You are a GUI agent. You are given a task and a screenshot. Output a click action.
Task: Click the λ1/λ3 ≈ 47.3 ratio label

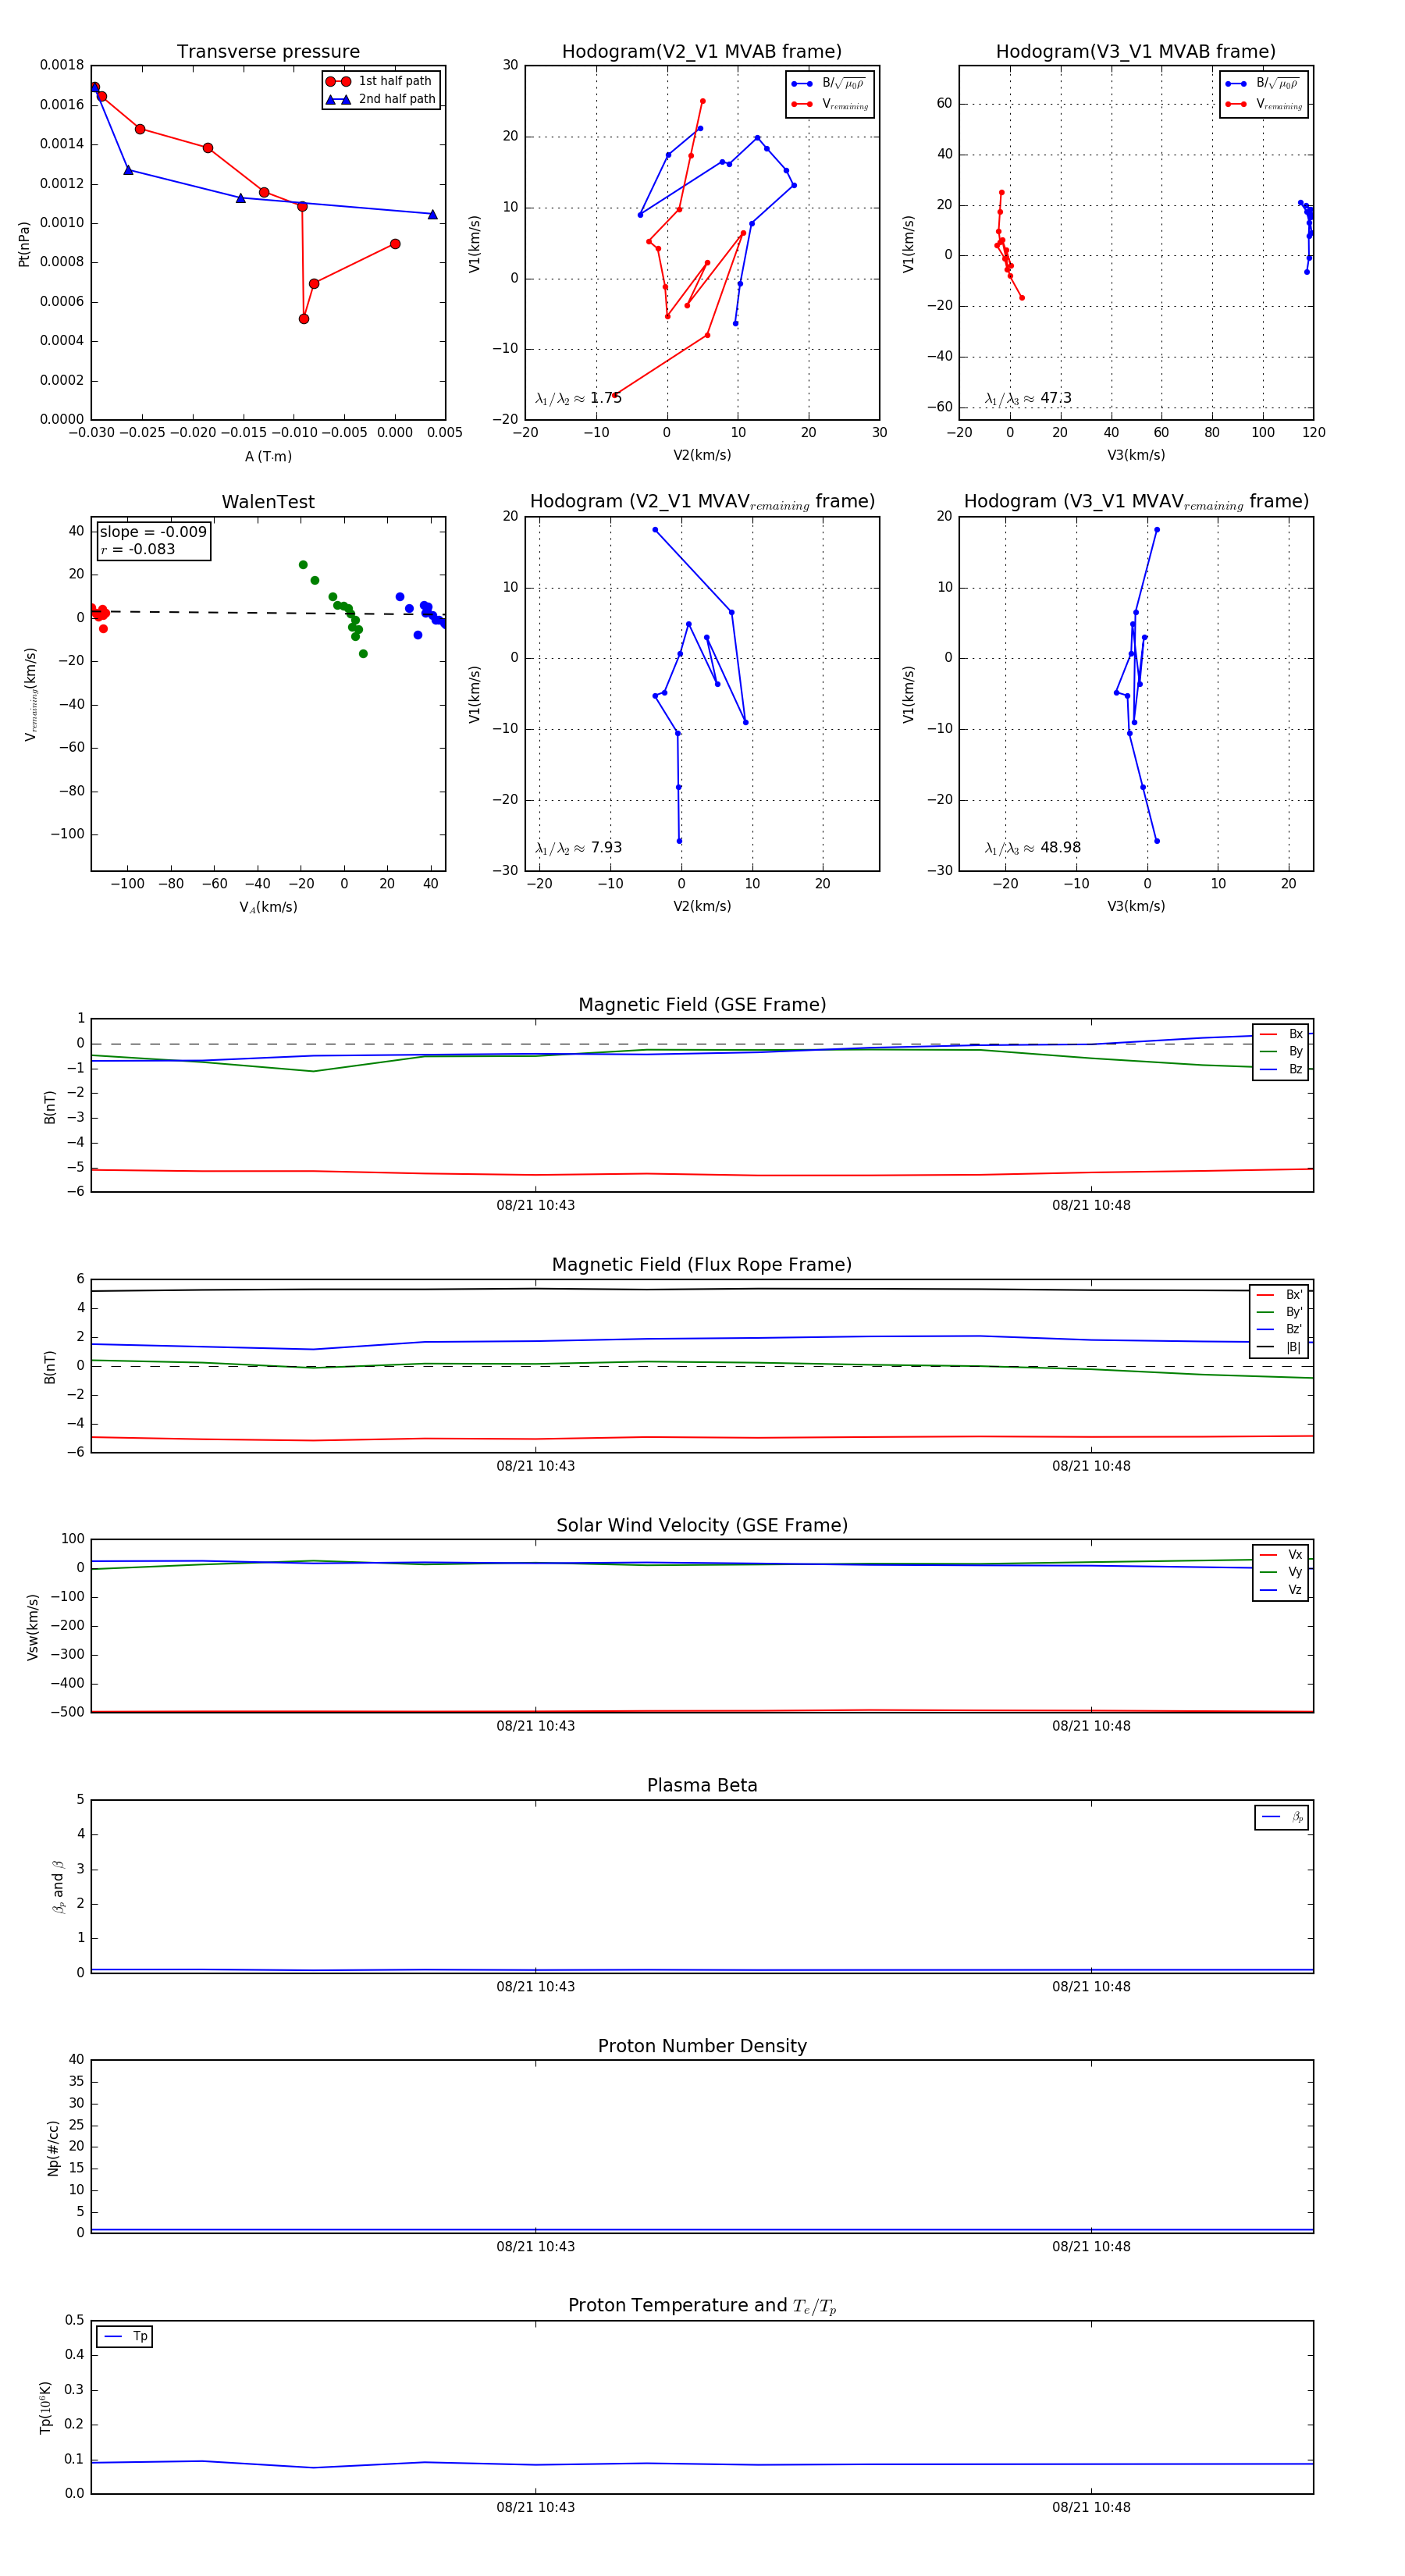point(1028,398)
